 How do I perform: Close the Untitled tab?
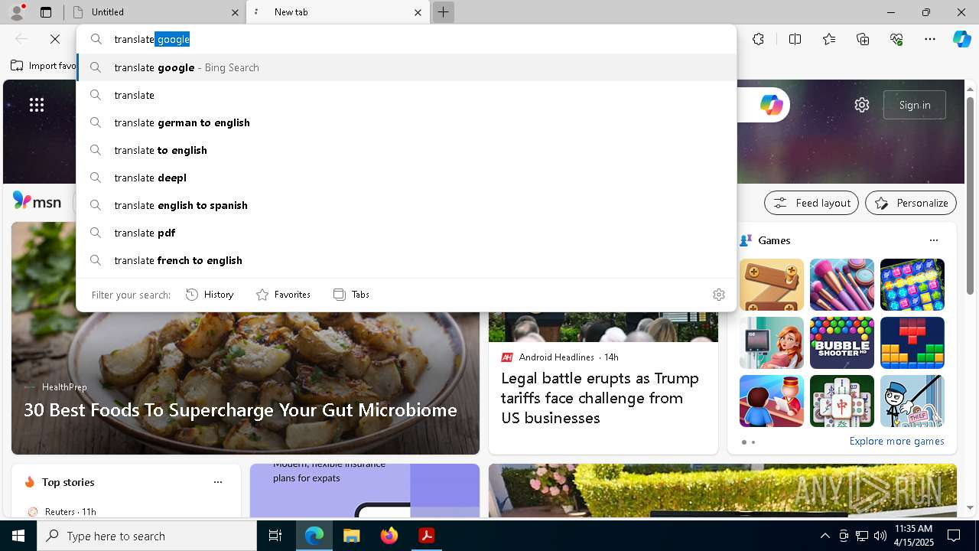click(x=235, y=12)
